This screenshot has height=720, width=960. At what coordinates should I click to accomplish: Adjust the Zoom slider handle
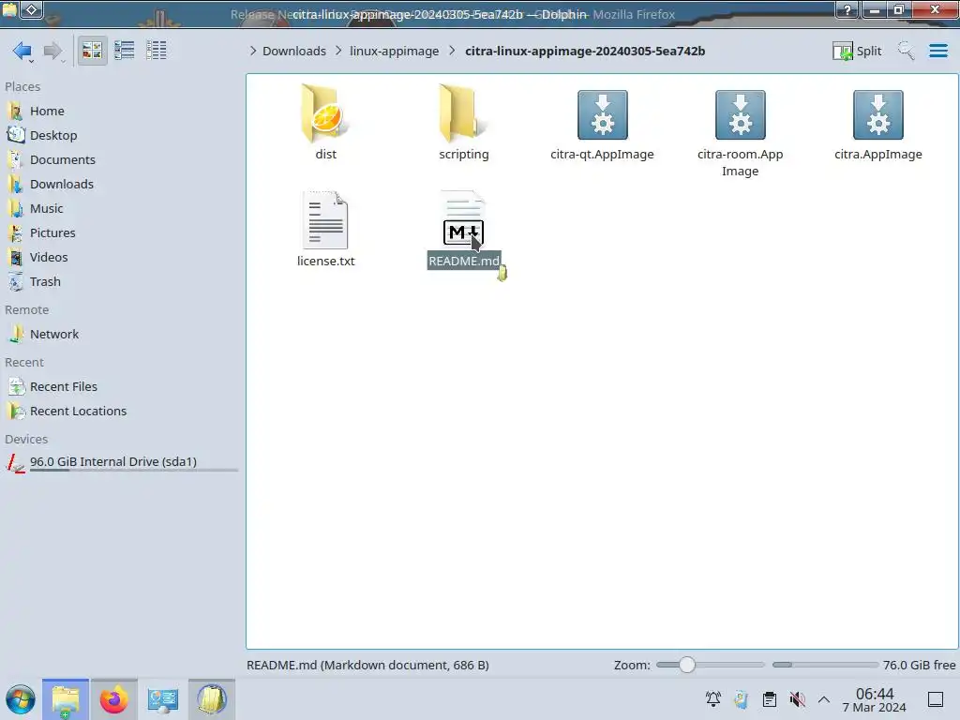687,665
